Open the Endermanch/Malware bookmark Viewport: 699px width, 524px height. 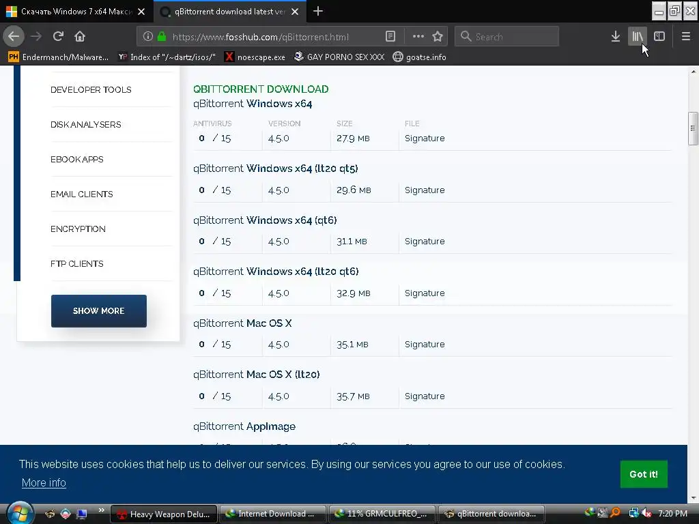59,57
